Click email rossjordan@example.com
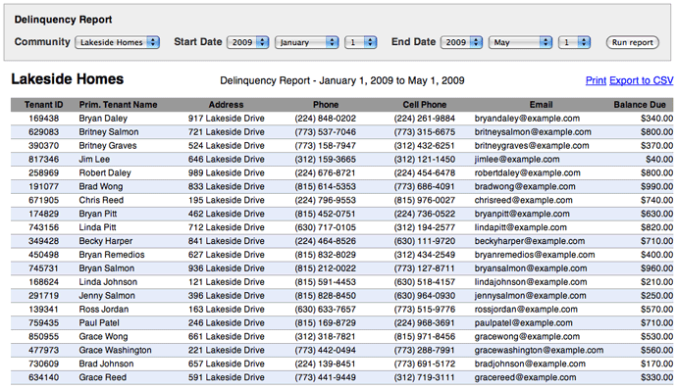 click(x=526, y=310)
